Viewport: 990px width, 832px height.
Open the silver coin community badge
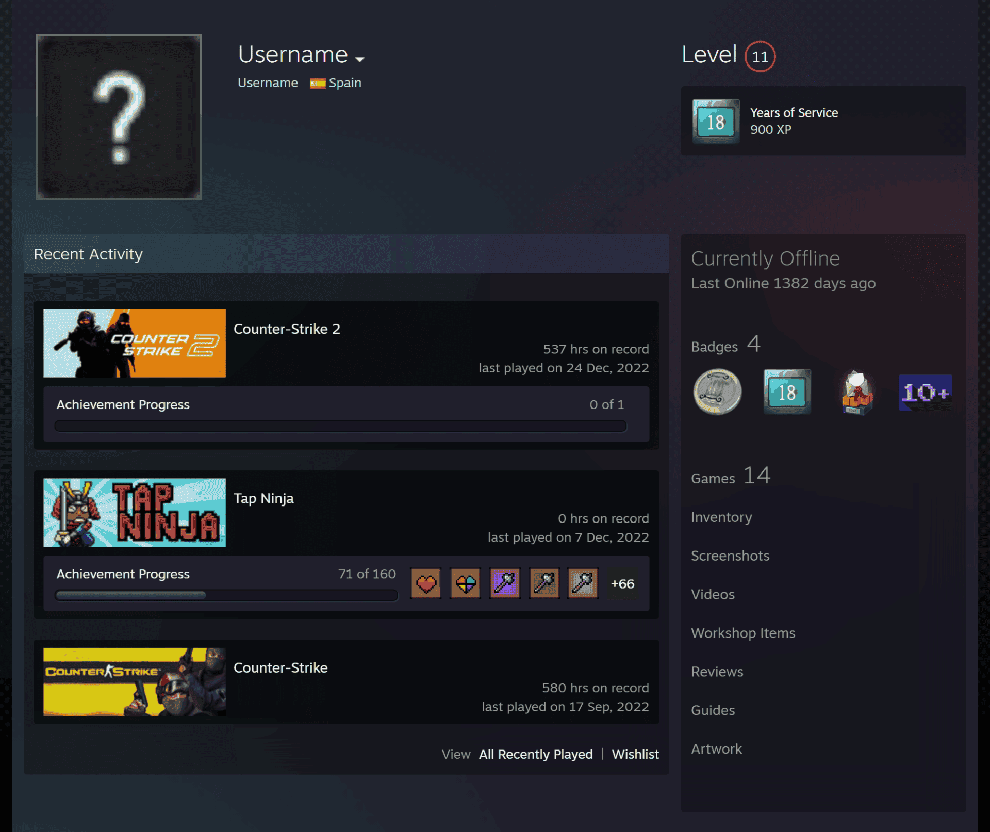[x=717, y=392]
